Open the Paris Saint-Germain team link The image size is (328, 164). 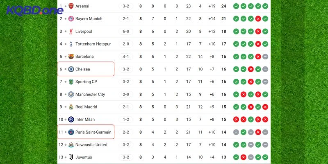93,132
